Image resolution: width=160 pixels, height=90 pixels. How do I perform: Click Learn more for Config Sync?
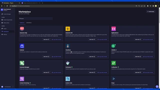click(x=138, y=72)
